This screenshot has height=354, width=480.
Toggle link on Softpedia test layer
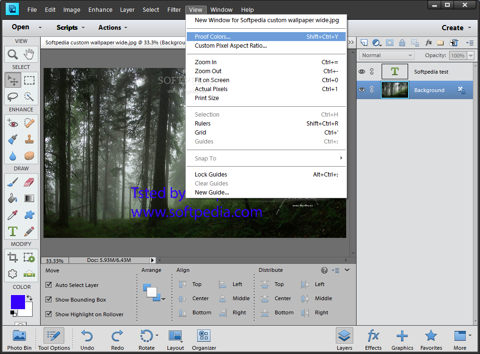[x=372, y=71]
